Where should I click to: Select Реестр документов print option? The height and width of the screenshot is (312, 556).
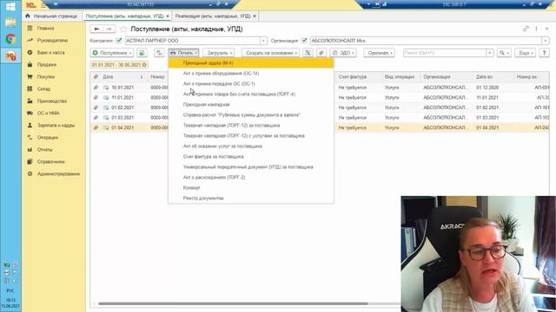[251, 198]
